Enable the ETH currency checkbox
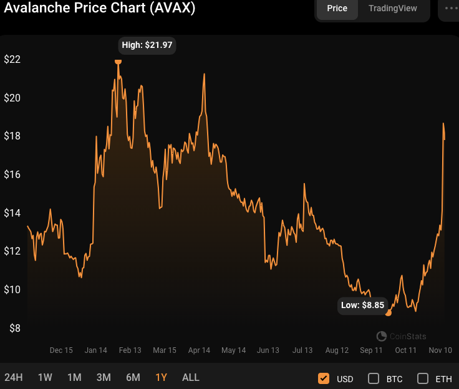Screen dimensions: 459x389 pyautogui.click(x=423, y=378)
